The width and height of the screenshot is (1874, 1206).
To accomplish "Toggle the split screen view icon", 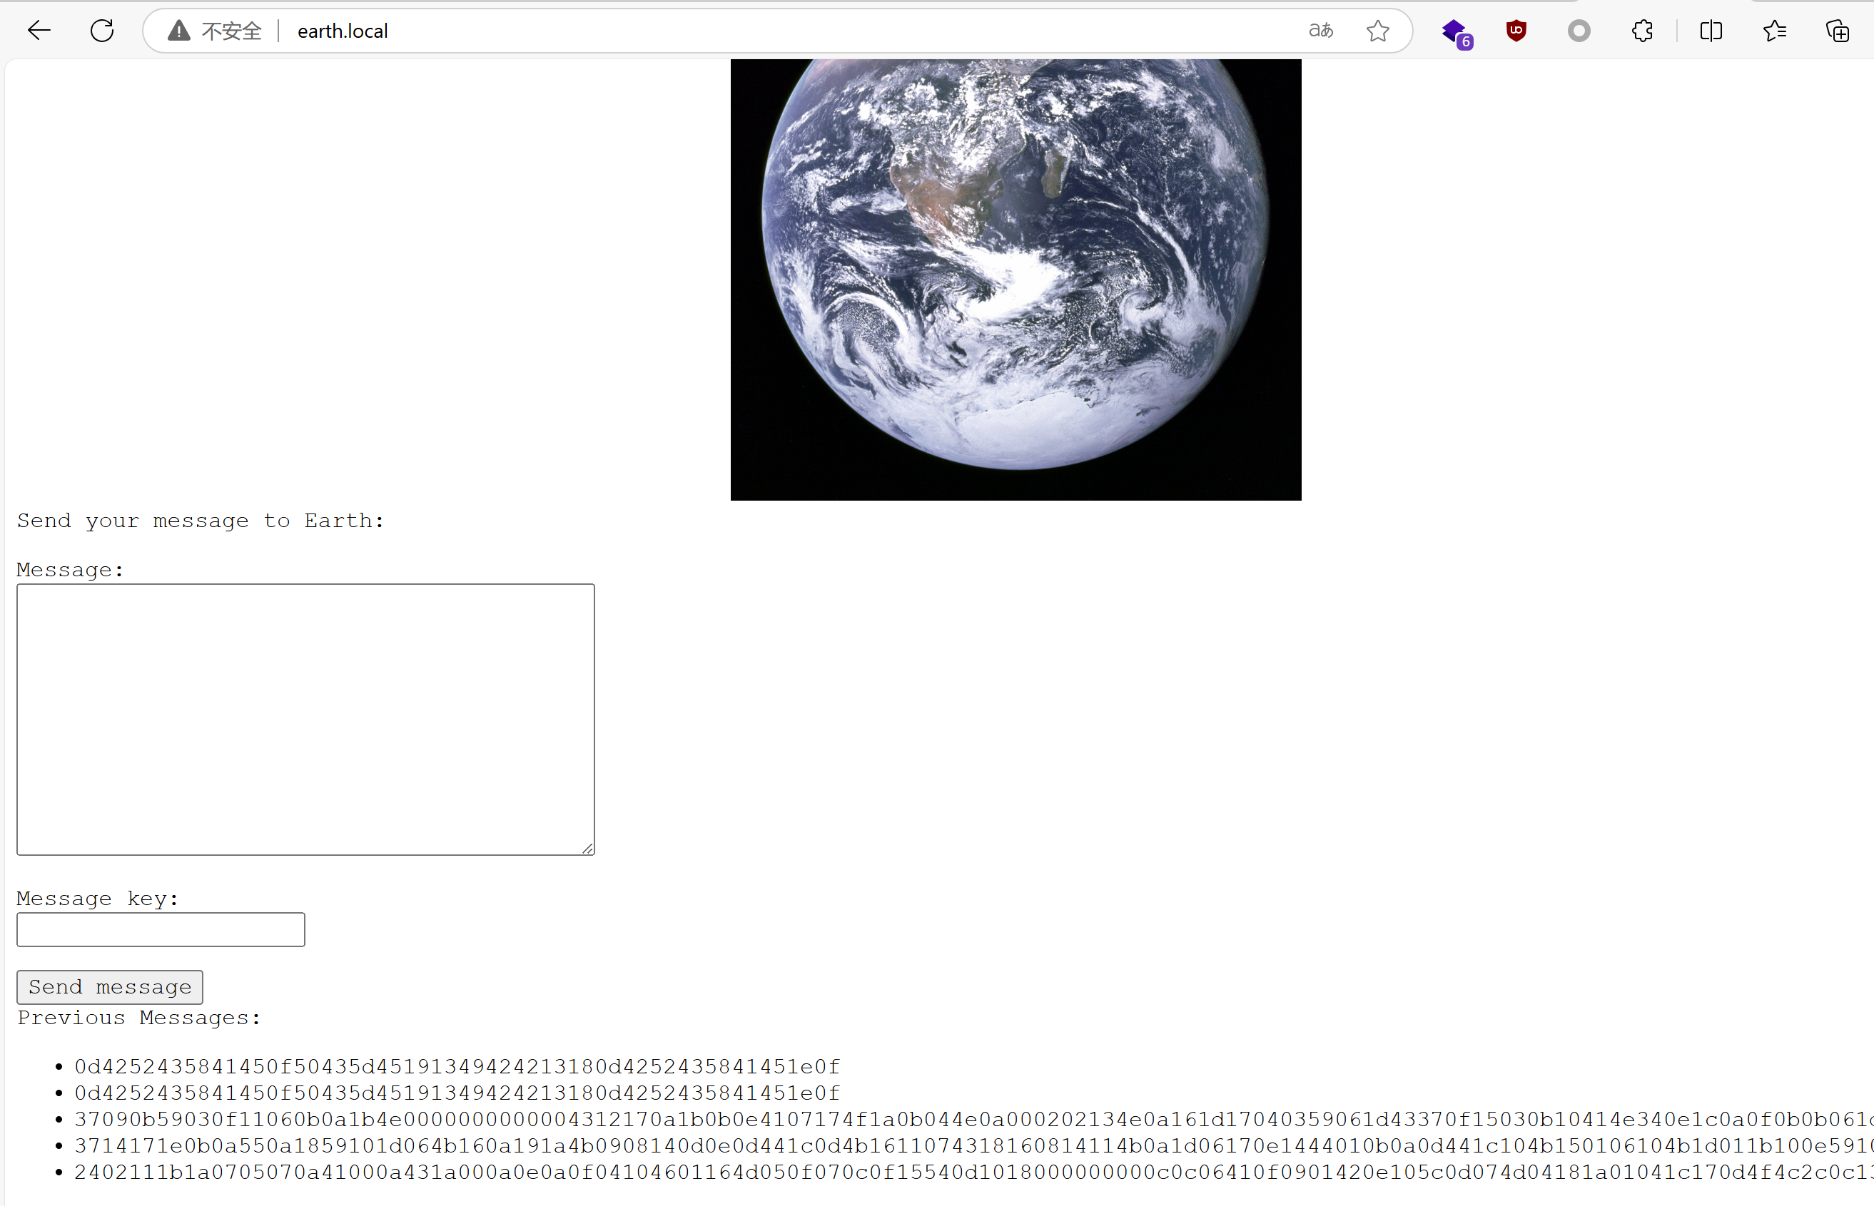I will tap(1711, 31).
